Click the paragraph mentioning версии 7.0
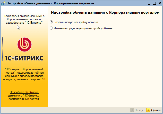The width and height of the screenshot is (163, 114). [x=24, y=74]
